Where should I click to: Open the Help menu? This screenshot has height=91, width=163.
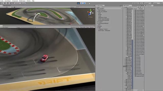click(x=33, y=1)
